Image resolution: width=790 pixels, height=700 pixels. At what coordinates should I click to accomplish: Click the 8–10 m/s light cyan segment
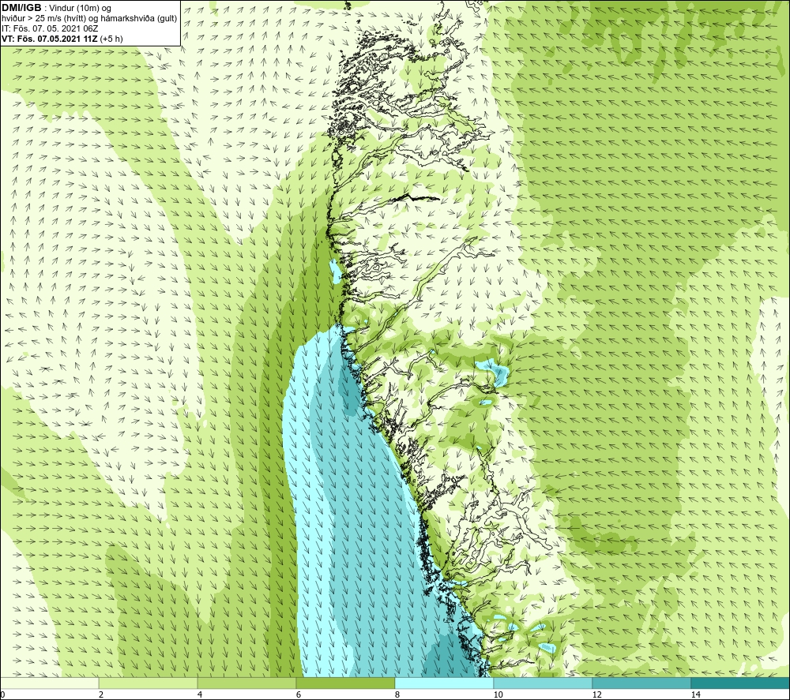tap(444, 683)
